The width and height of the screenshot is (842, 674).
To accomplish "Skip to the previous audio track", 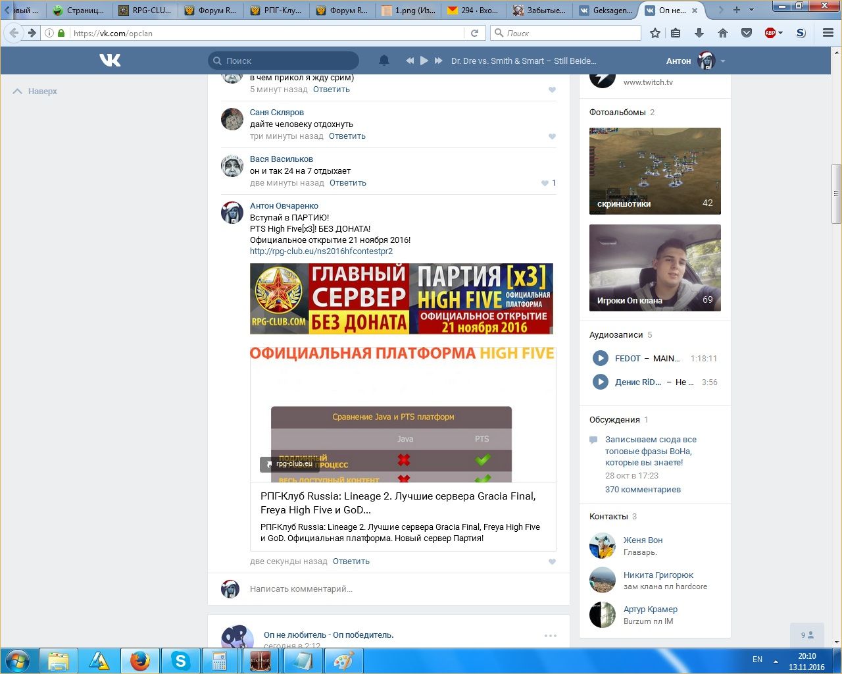I will [x=410, y=61].
